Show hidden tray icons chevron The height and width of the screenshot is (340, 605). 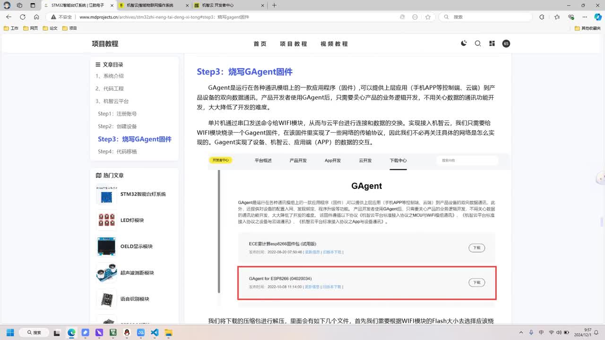click(522, 332)
